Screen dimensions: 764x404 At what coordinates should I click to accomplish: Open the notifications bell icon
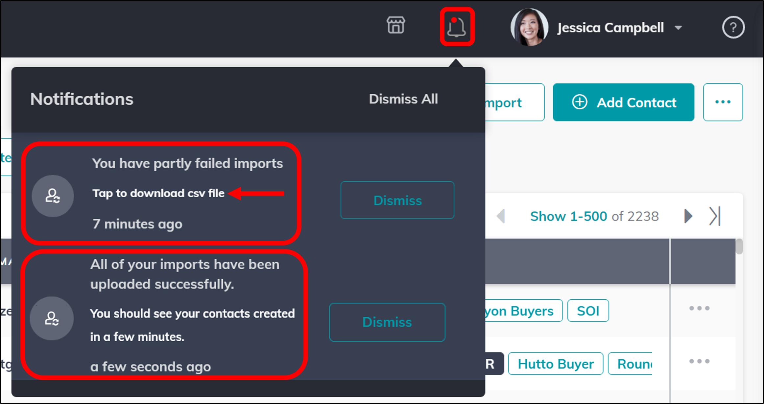457,27
